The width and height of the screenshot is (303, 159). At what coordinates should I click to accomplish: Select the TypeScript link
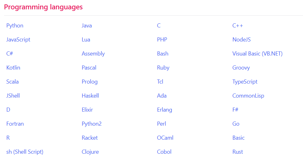245,82
